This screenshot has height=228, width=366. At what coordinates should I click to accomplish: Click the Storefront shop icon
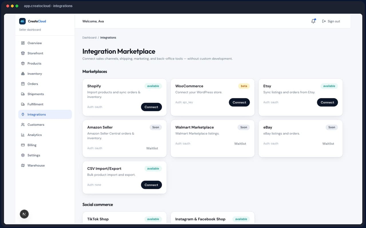click(23, 53)
